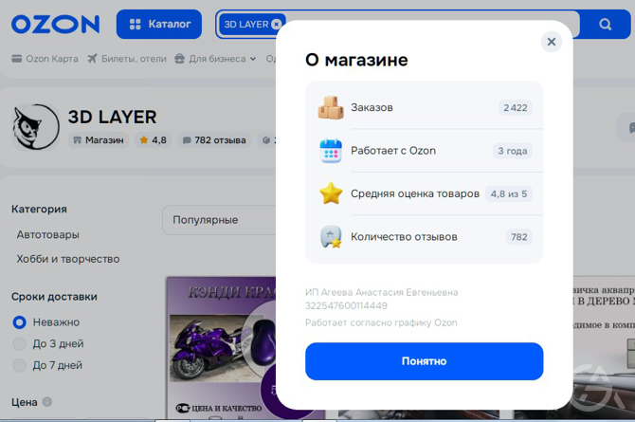Image resolution: width=635 pixels, height=422 pixels.
Task: Click the 322547600114449 registration number
Action: click(x=346, y=305)
